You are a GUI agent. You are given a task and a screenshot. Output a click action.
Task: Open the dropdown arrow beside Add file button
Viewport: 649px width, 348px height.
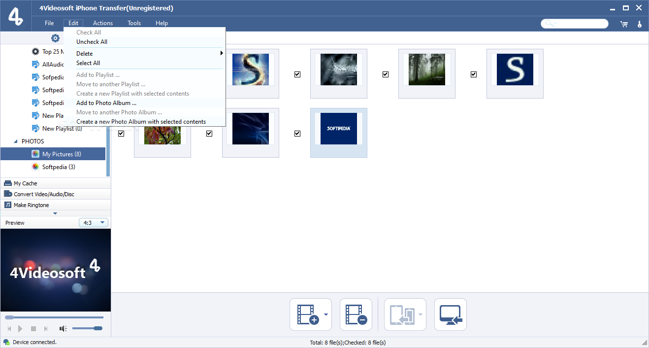click(x=326, y=314)
